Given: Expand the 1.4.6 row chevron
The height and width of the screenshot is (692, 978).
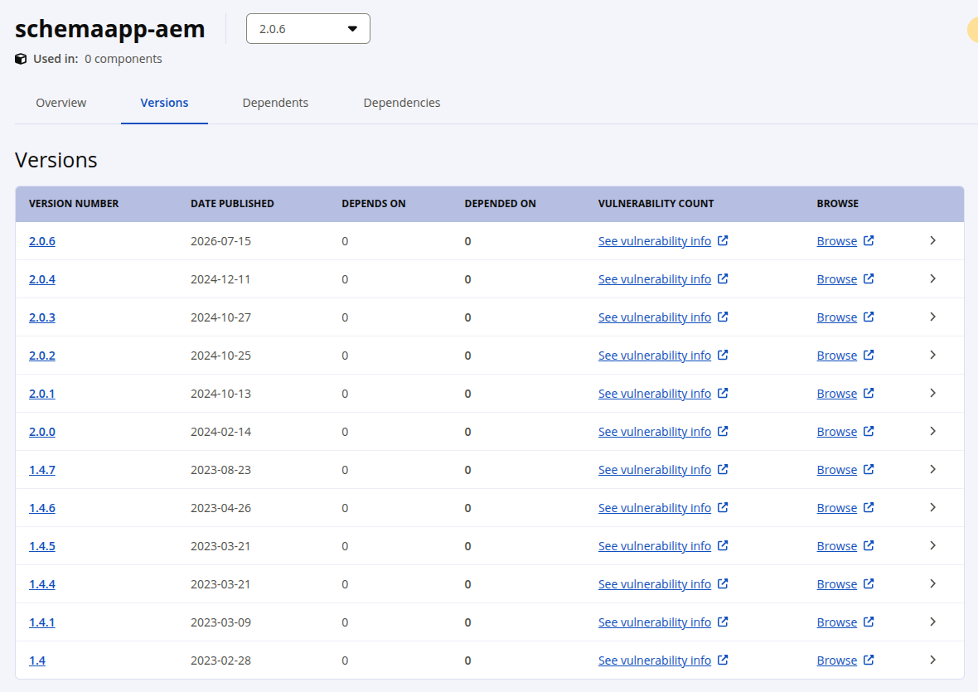Looking at the screenshot, I should click(932, 507).
